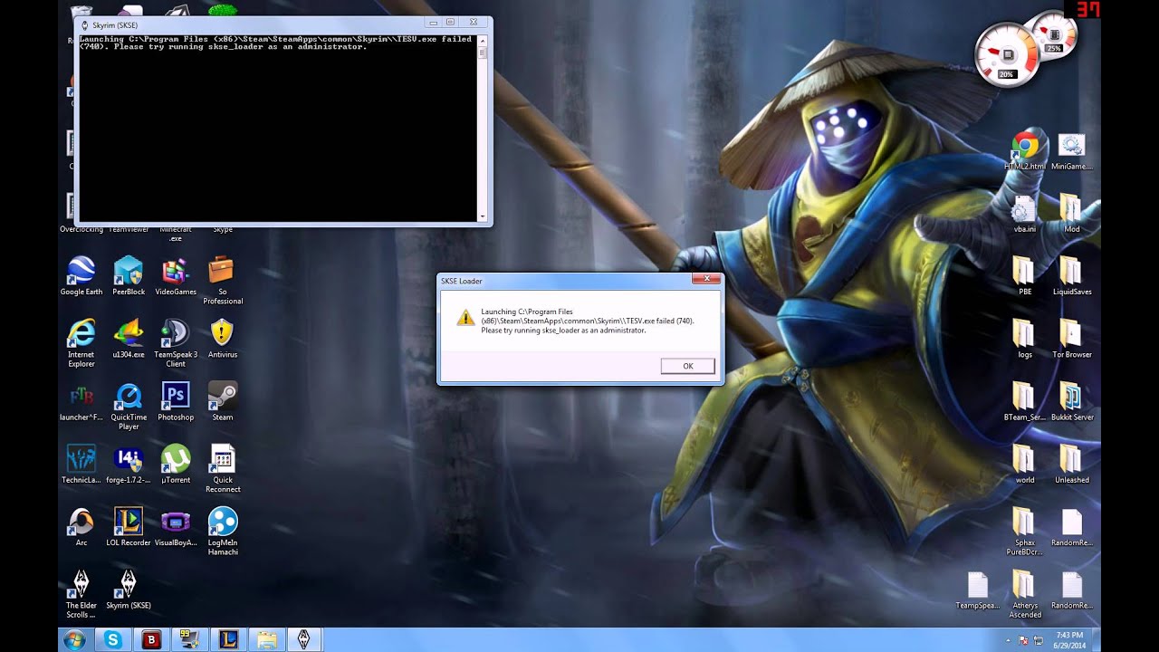Select The Elder Scrolls desktop shortcut
Screen dimensions: 1159x652
tap(81, 593)
